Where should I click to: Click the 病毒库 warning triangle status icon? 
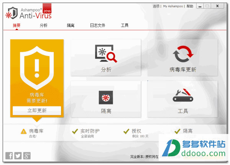tap(24, 131)
